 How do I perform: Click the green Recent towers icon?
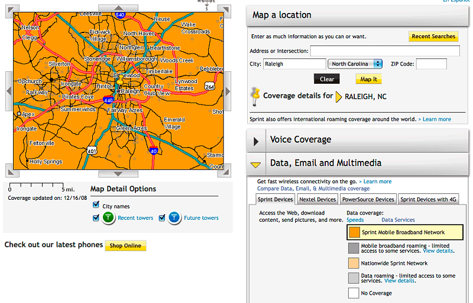pos(108,218)
